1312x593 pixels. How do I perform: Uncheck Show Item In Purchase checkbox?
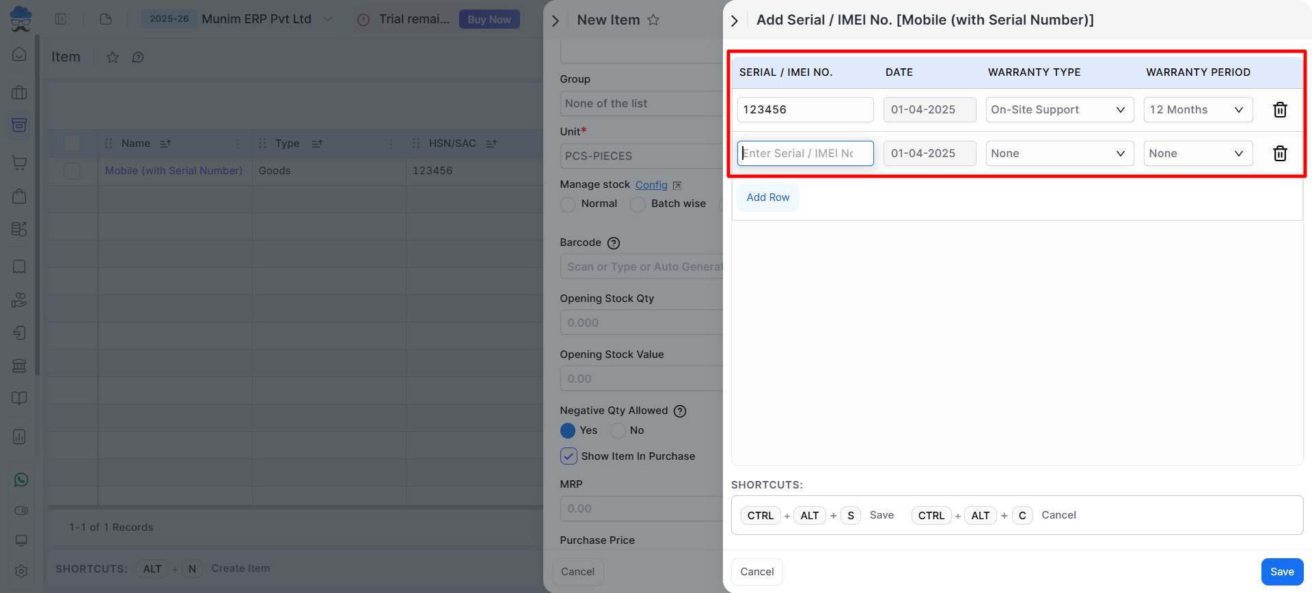(569, 456)
